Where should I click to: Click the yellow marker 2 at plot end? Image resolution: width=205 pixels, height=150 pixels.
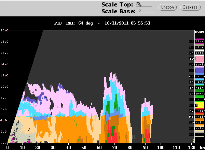[193, 141]
